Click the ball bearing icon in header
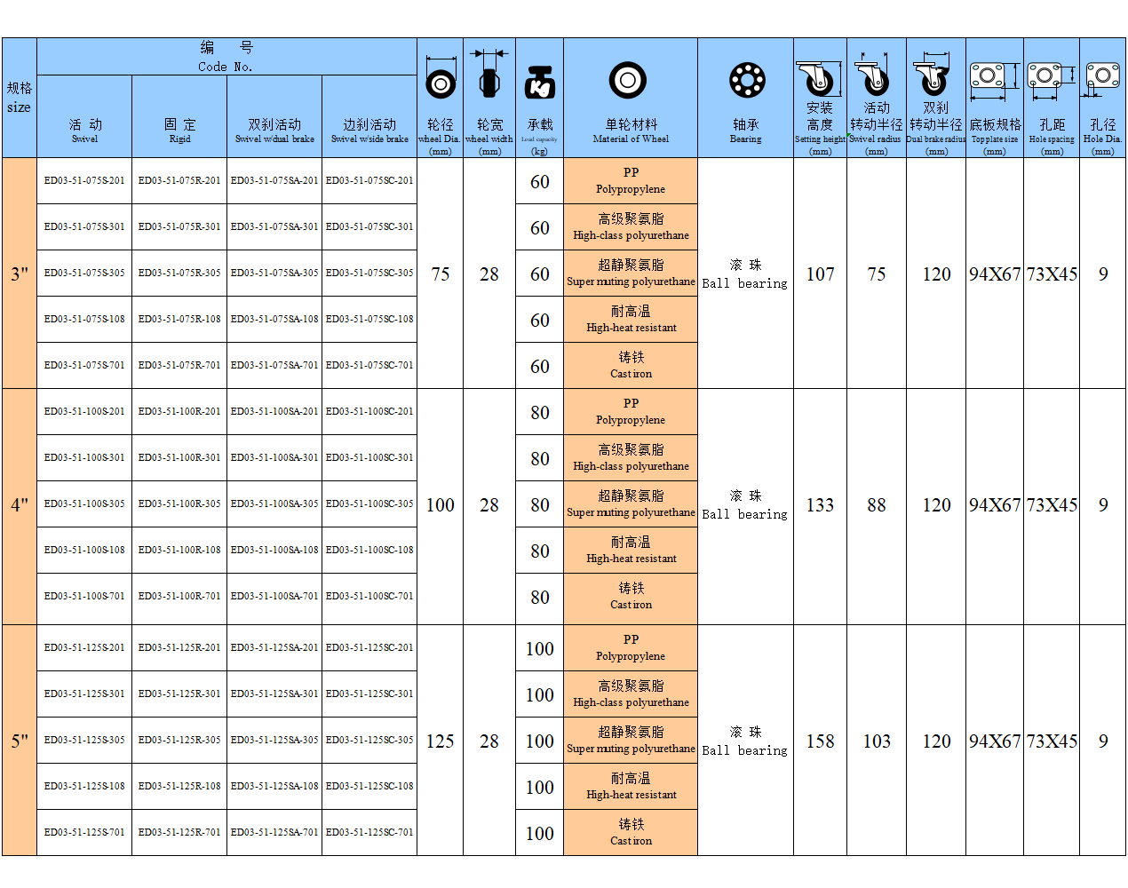This screenshot has height=888, width=1128. [x=747, y=80]
